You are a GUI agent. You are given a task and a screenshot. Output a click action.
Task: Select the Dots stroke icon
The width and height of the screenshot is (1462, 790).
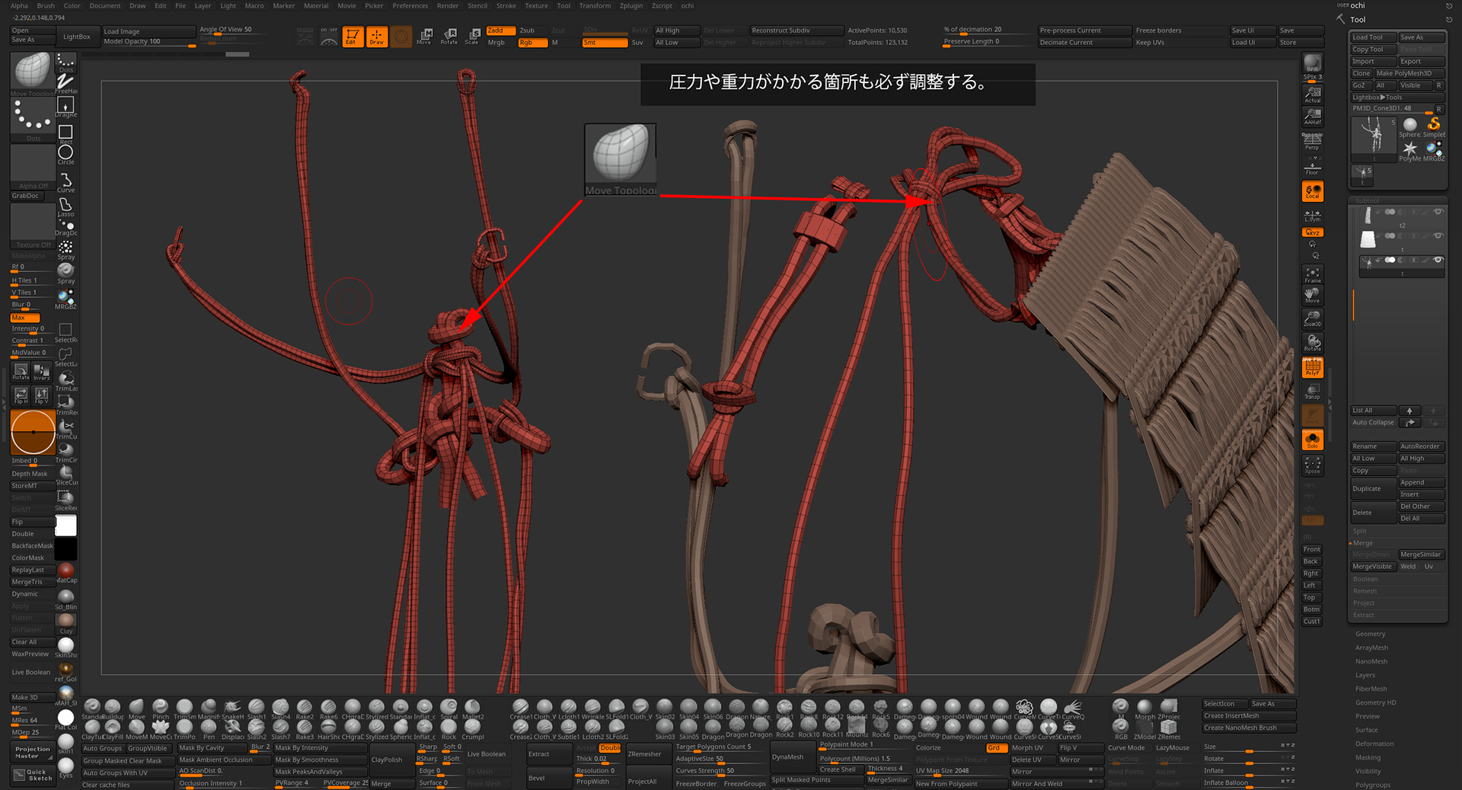coord(65,62)
